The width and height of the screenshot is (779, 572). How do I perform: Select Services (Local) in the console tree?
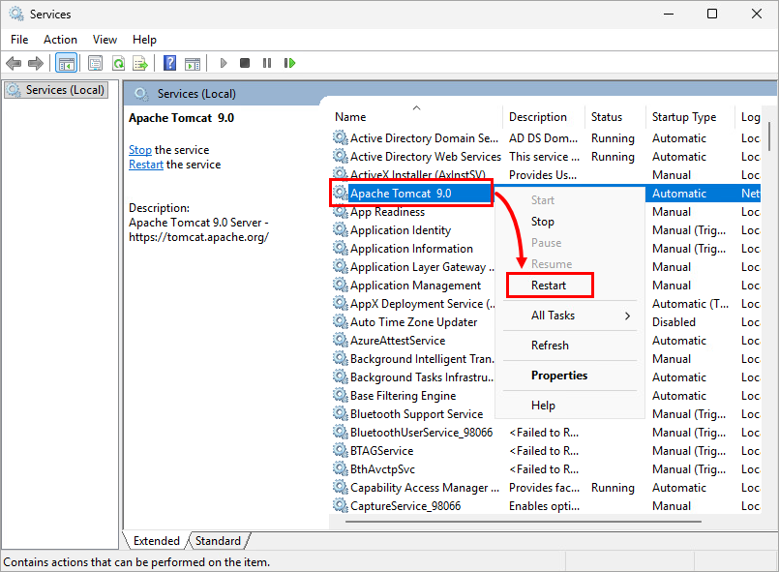point(56,90)
